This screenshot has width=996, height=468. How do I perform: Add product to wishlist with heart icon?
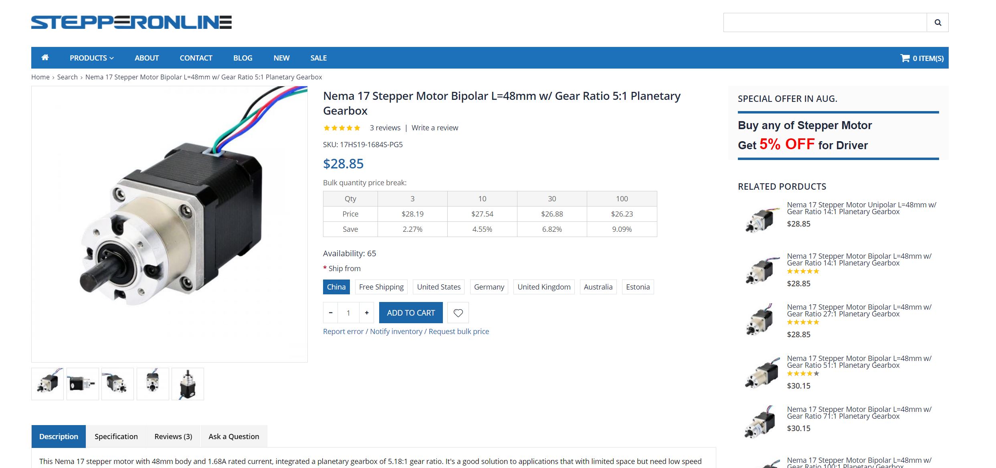[458, 313]
